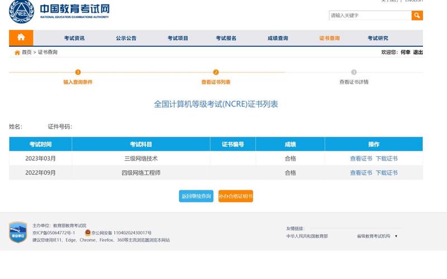Click the 证书编号 column header
Image resolution: width=447 pixels, height=279 pixels.
point(233,145)
